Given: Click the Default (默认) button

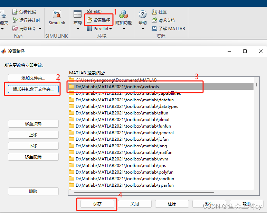Looking at the screenshot, I should 209,204.
